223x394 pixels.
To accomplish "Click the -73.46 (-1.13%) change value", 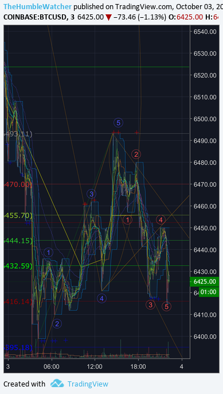I will coord(140,17).
